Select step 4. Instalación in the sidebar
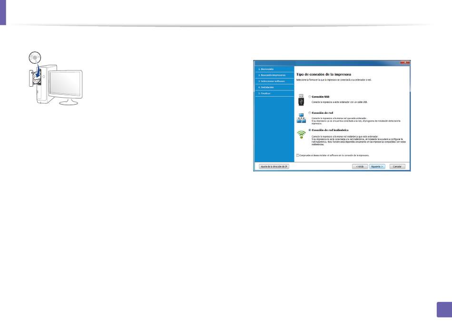 point(275,87)
